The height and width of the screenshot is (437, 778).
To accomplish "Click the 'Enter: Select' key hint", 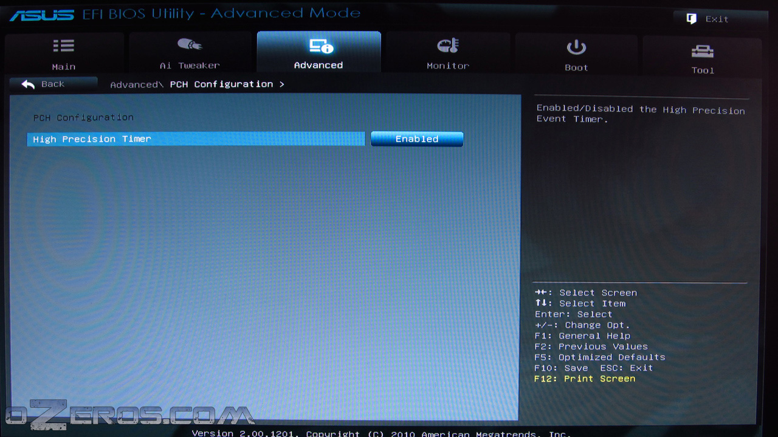I will 573,314.
